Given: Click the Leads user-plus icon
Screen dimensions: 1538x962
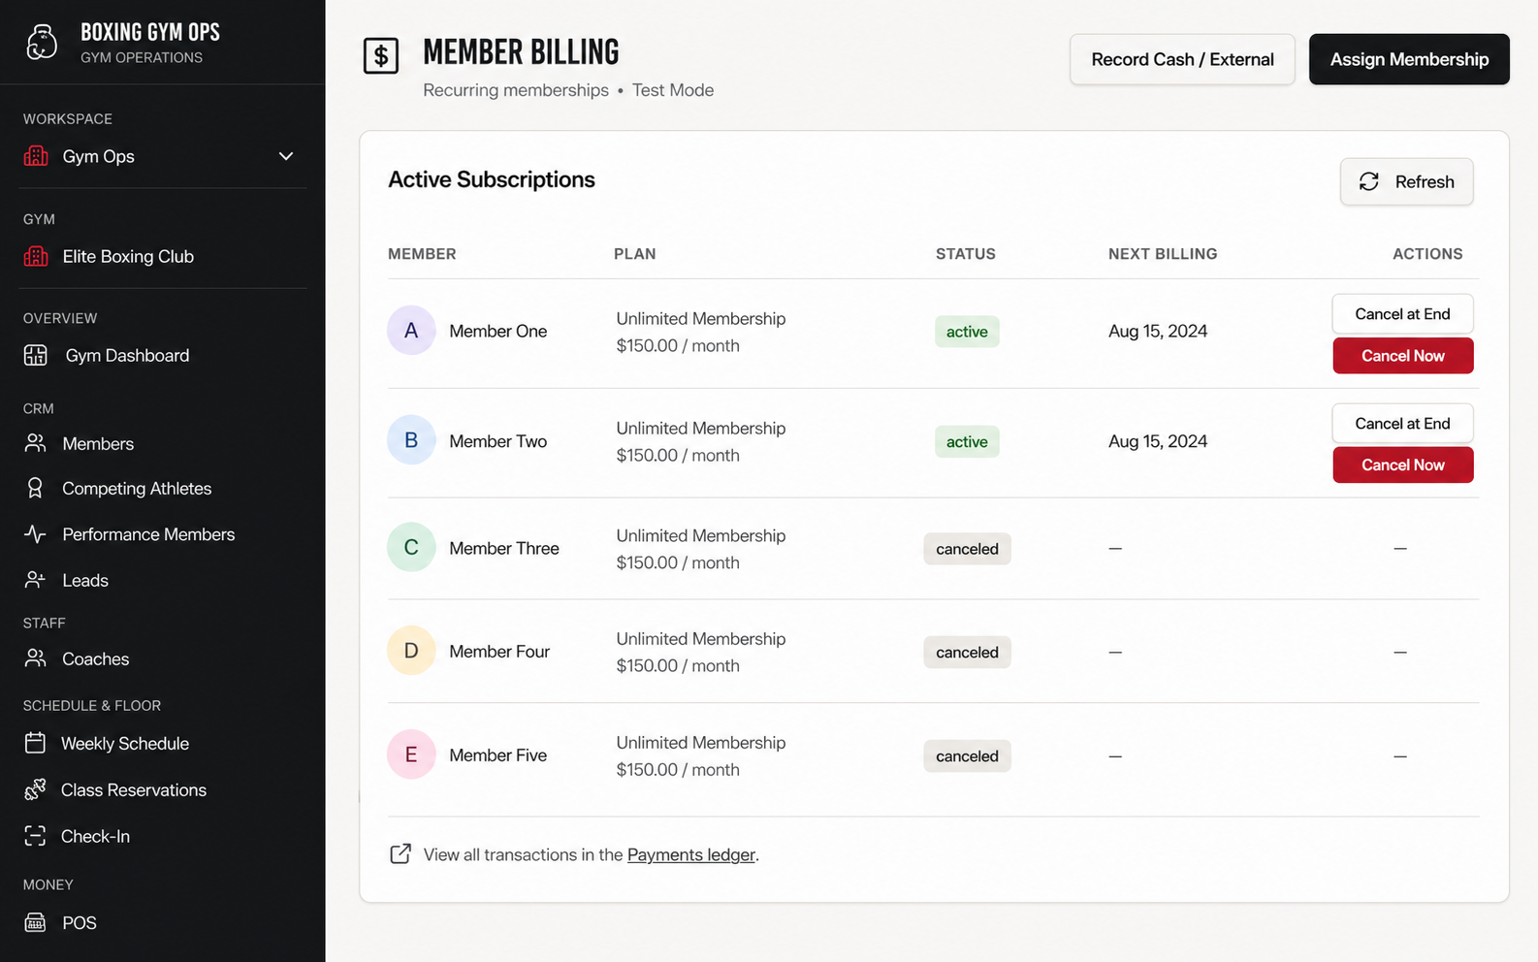Looking at the screenshot, I should coord(36,580).
